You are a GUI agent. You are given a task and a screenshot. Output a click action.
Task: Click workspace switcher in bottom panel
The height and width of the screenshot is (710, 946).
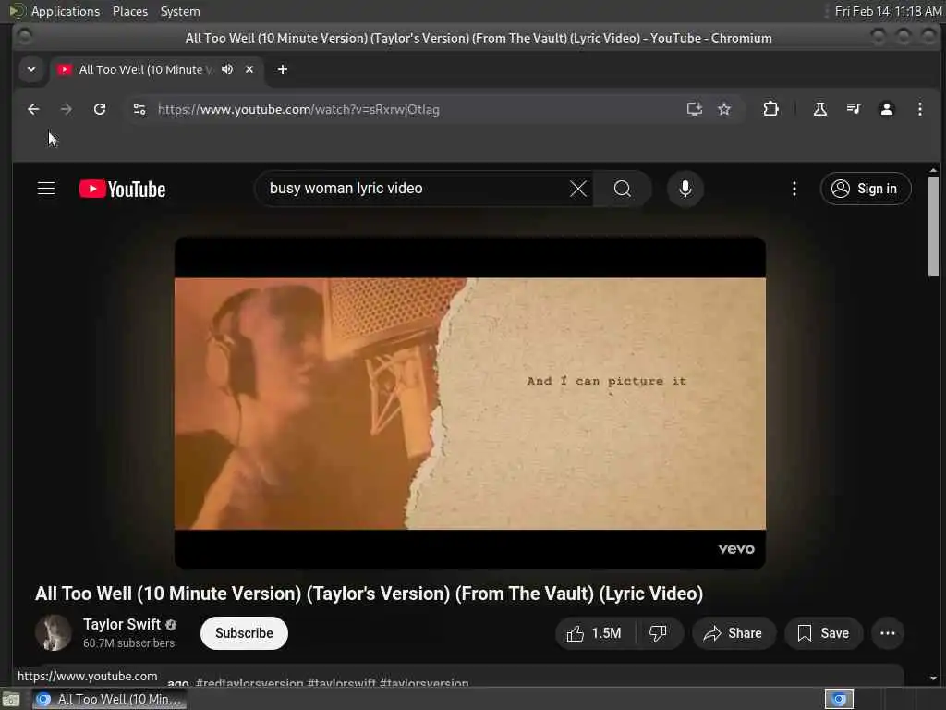coord(839,699)
